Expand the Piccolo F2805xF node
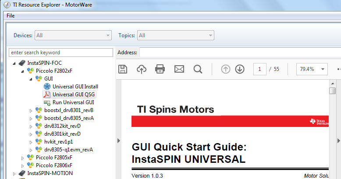The height and width of the screenshot is (179, 341). (22, 158)
